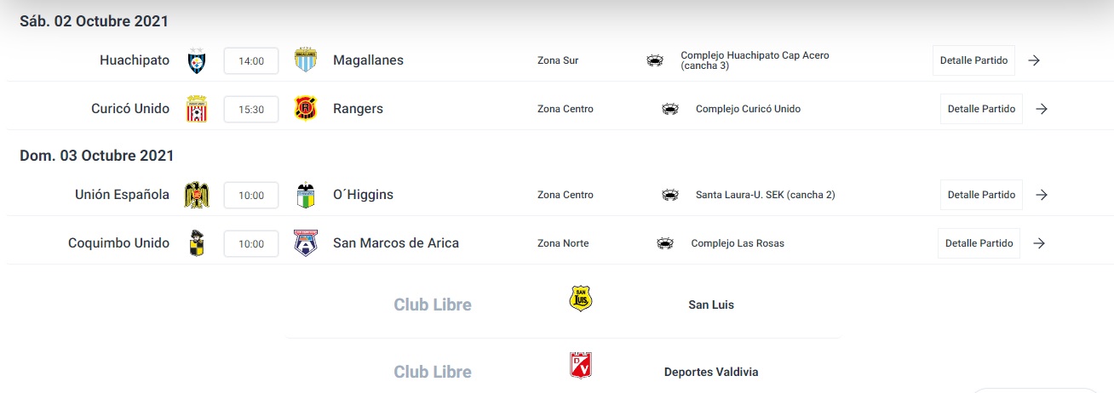Screen dimensions: 1114x393
Task: Click the Coquimbo Unido team crest
Action: click(x=197, y=243)
